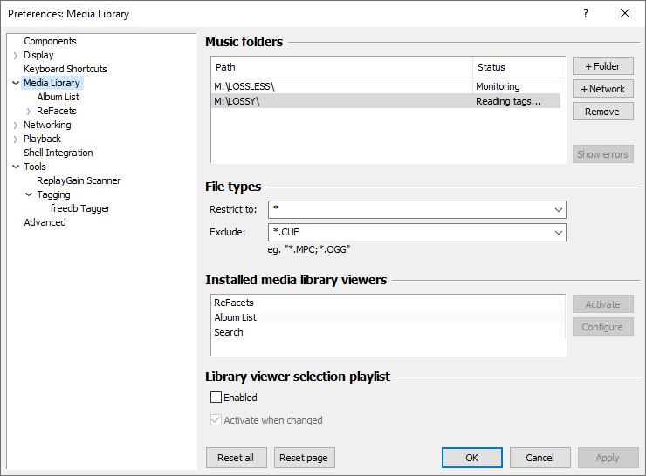Collapse the Tagging tree node
This screenshot has height=476, width=646.
(x=29, y=195)
